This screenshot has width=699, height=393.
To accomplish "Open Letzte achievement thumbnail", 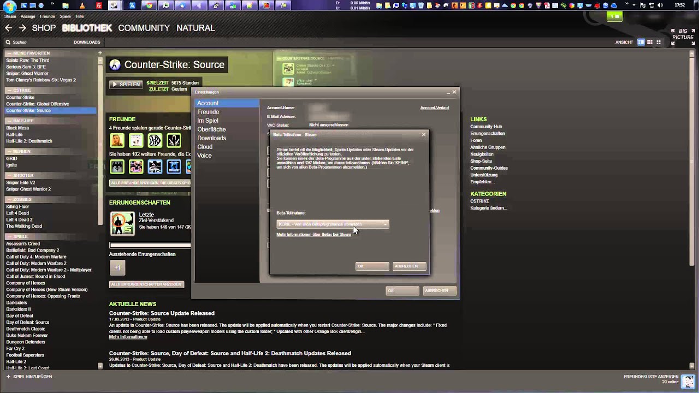I will 122,223.
